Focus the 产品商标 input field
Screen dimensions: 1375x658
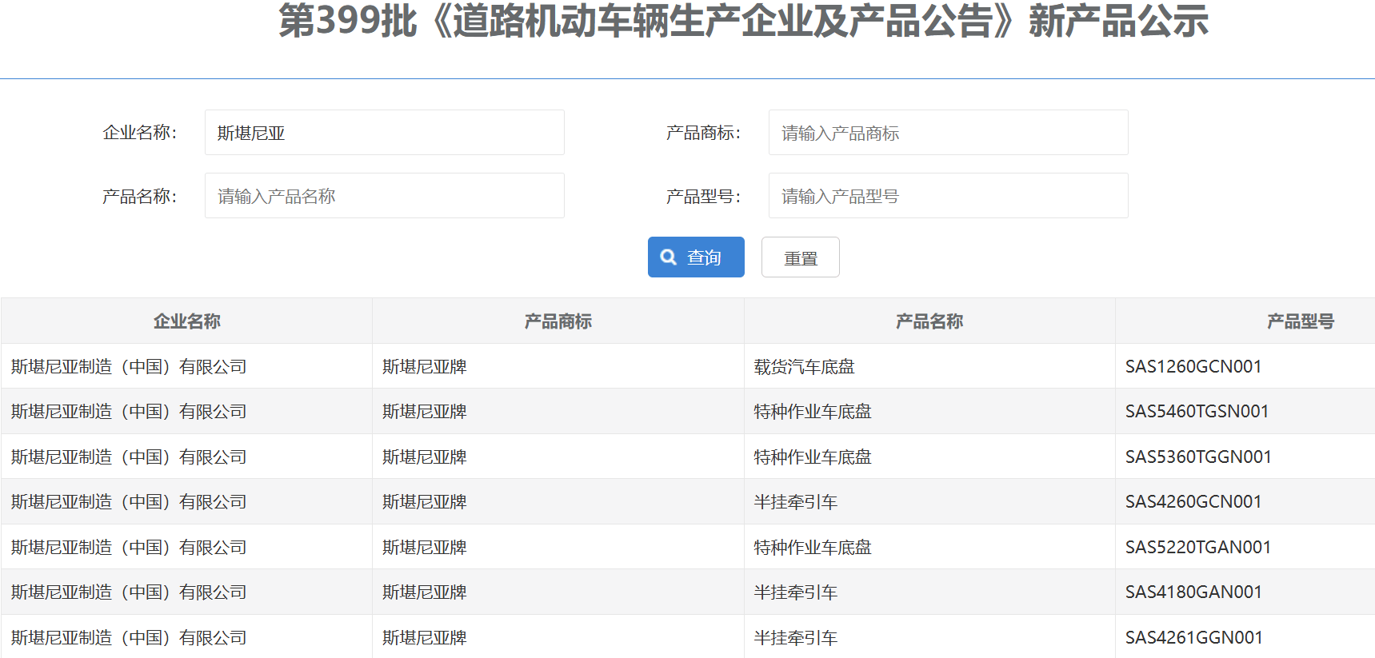click(949, 133)
